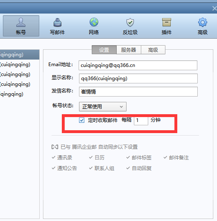217x221 pixels.
Task: Select the 设置 tab
Action: coord(104,50)
